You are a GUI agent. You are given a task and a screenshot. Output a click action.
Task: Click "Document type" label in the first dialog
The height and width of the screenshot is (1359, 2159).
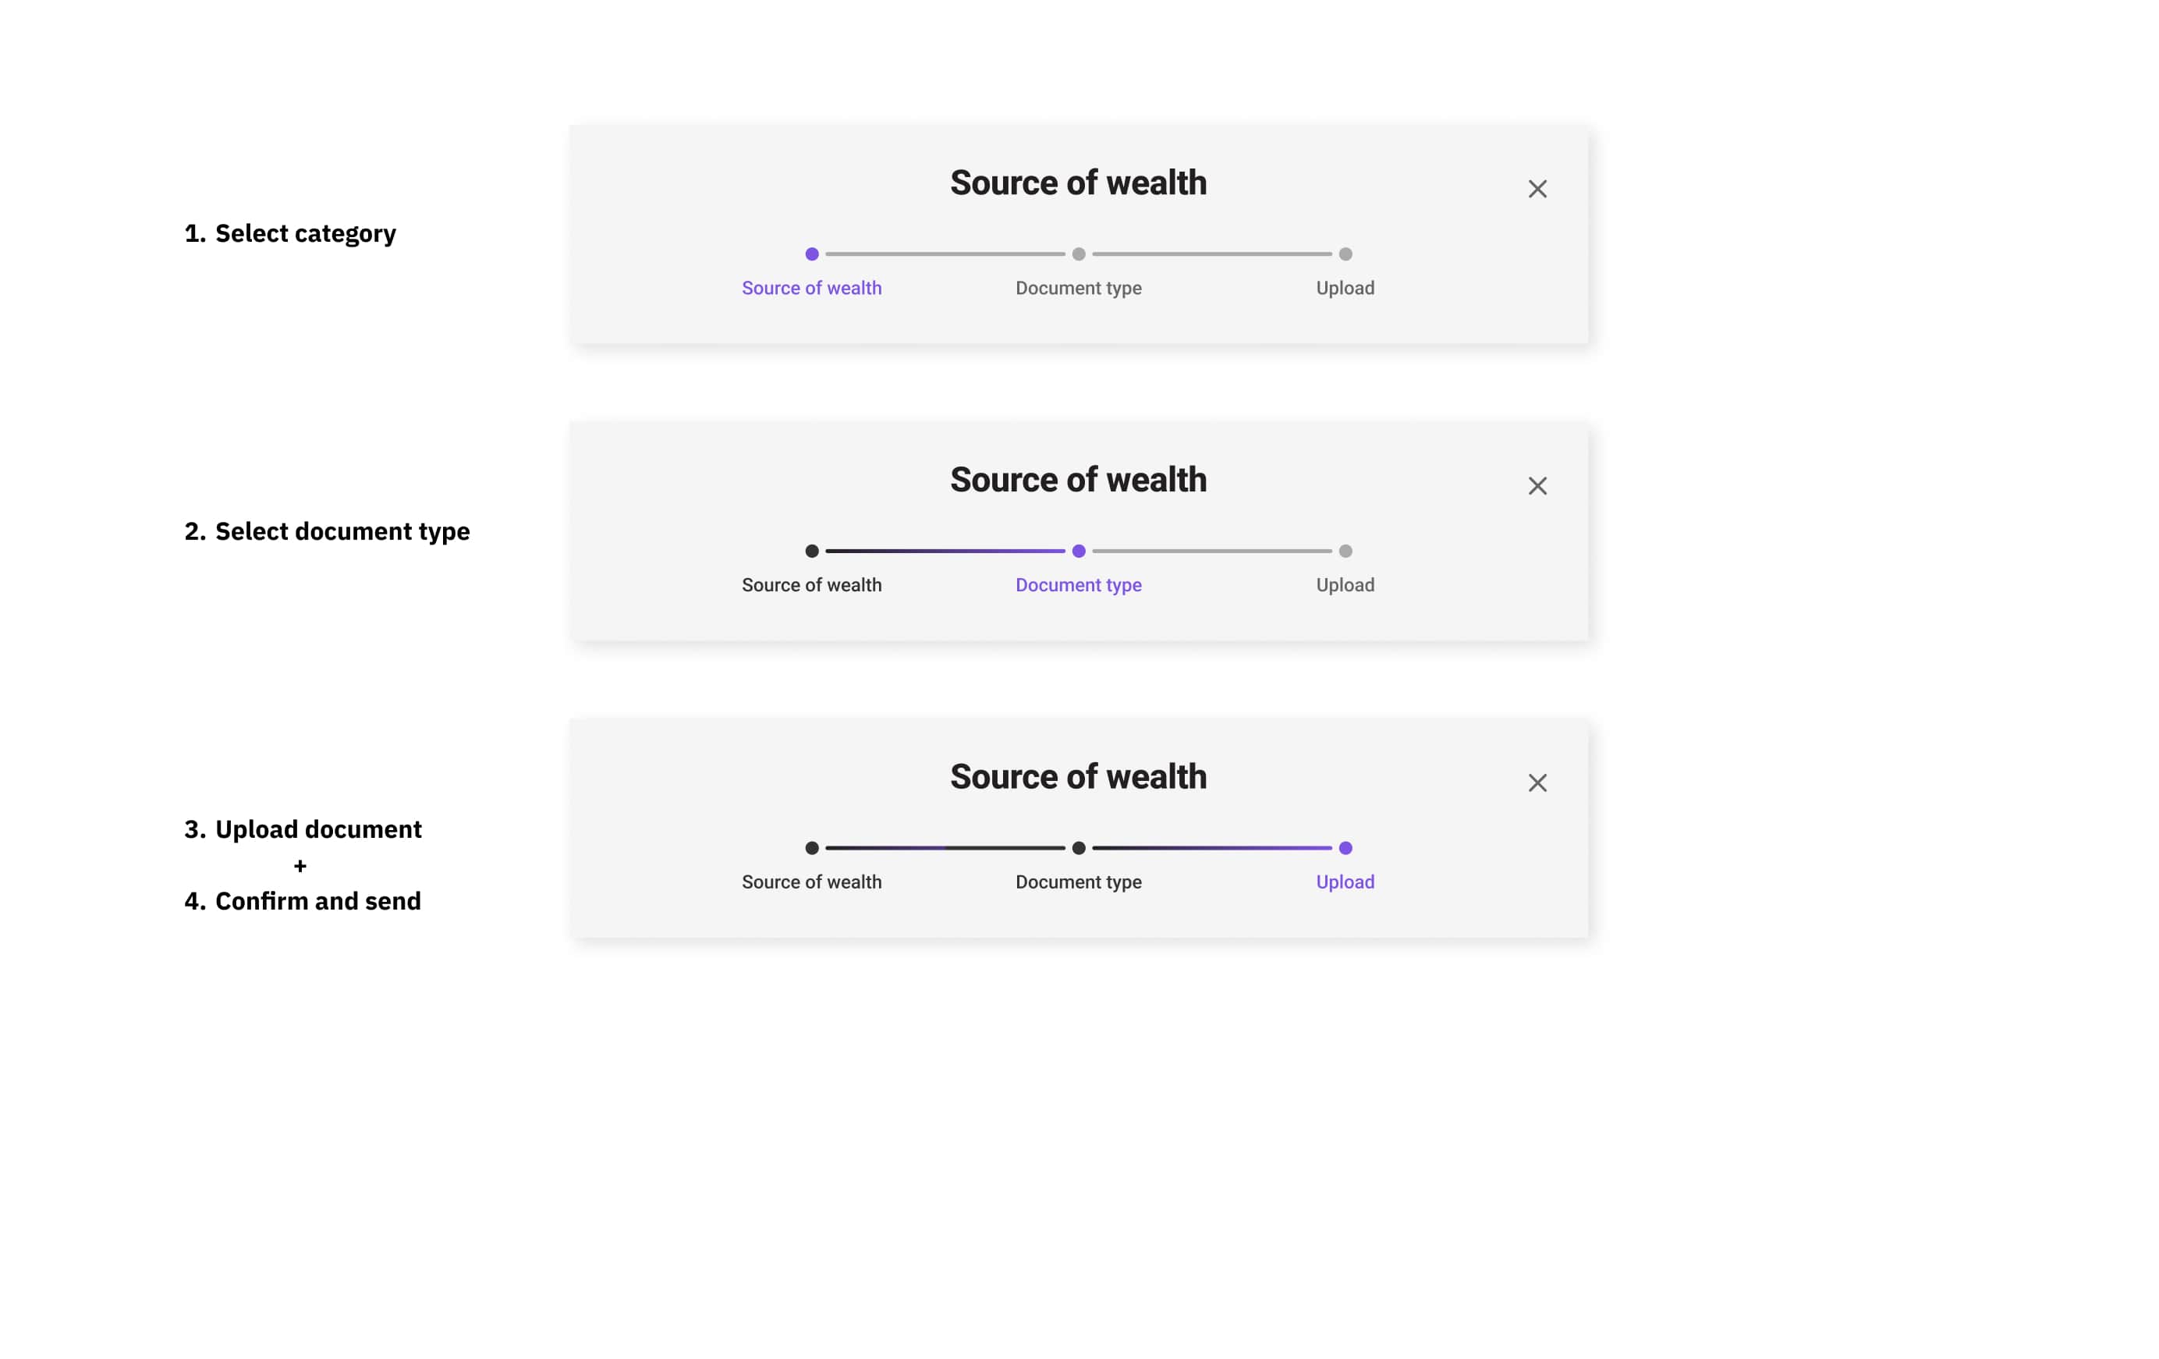pyautogui.click(x=1079, y=288)
